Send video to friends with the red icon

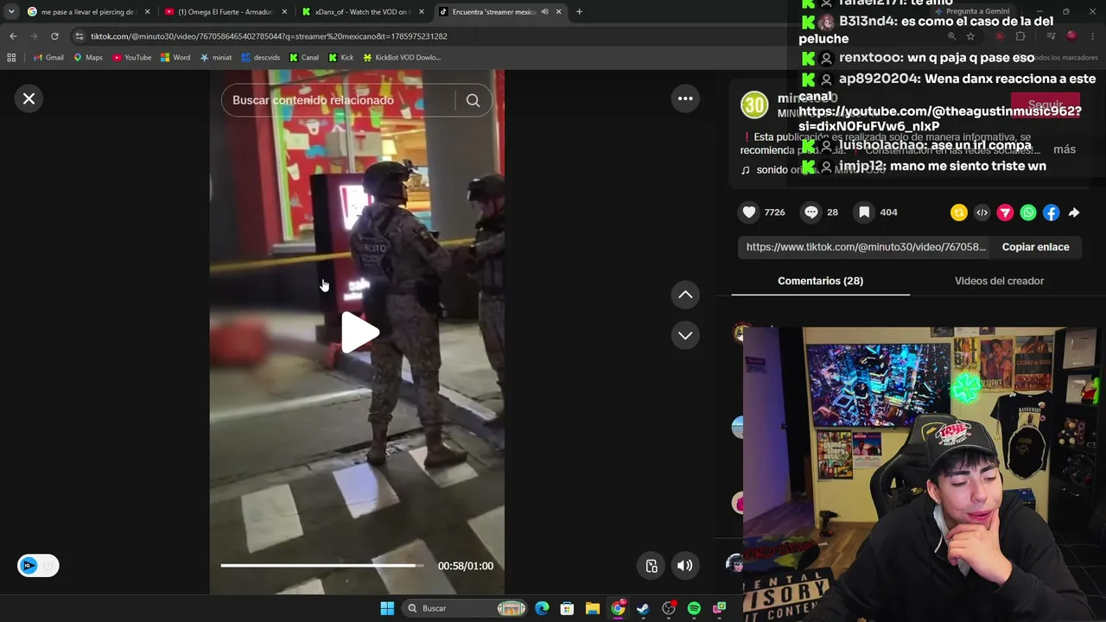[1005, 213]
